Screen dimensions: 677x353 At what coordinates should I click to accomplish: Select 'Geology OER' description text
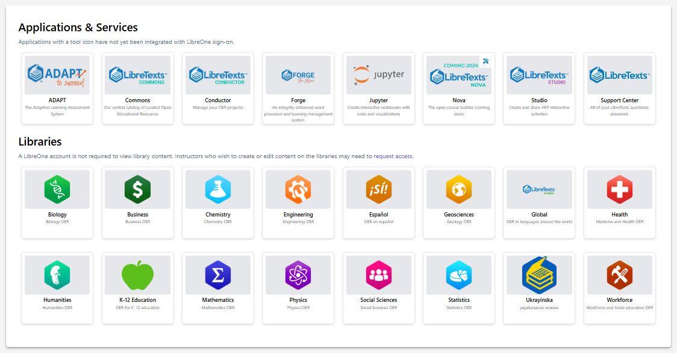click(458, 222)
